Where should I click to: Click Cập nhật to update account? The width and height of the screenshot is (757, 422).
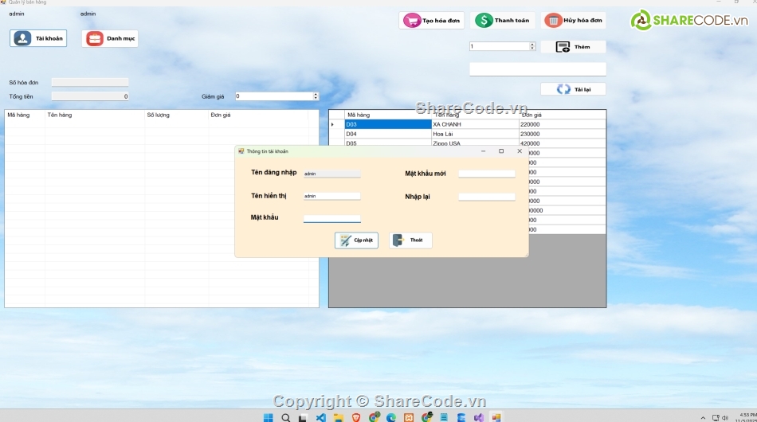(356, 240)
